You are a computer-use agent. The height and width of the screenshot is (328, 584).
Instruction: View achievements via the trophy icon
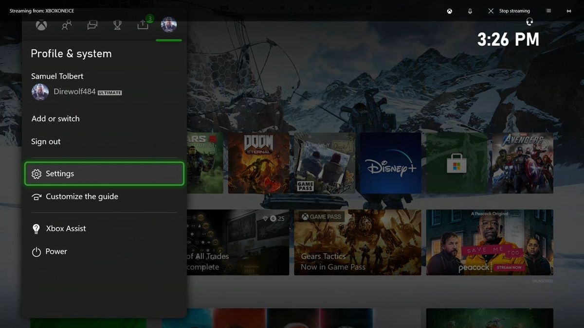click(x=117, y=24)
